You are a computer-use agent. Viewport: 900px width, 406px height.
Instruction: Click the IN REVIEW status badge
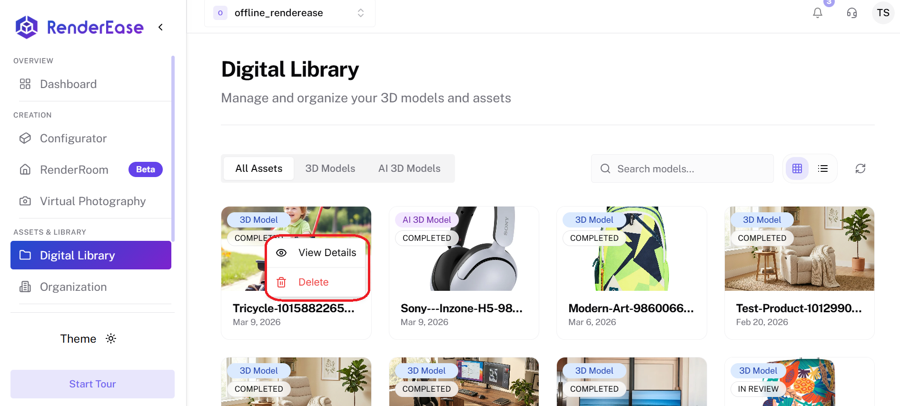758,389
